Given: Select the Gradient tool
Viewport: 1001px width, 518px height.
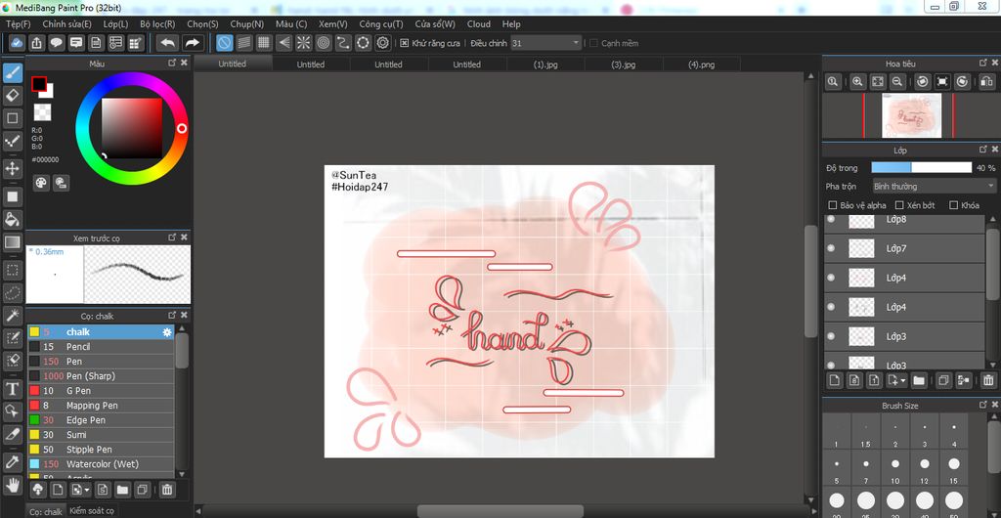Looking at the screenshot, I should tap(12, 241).
